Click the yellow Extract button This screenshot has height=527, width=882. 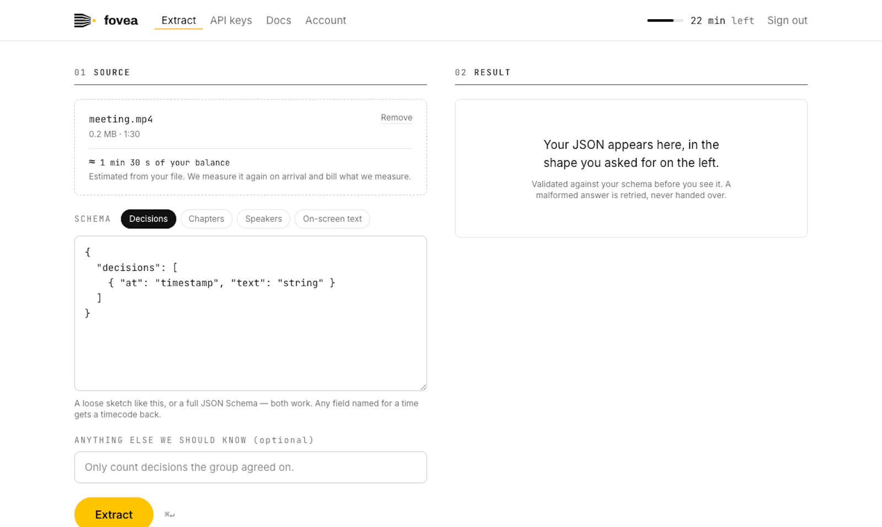pos(114,514)
